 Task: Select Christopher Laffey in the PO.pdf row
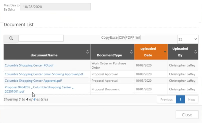click(183, 65)
